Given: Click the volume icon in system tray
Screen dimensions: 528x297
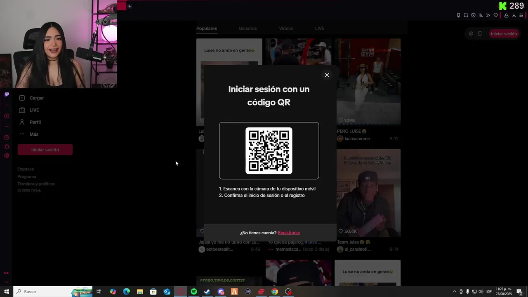Looking at the screenshot, I should [481, 292].
